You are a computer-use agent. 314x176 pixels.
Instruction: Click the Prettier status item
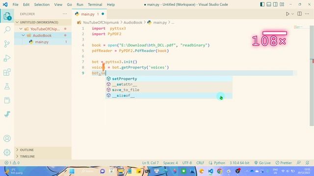[284, 163]
